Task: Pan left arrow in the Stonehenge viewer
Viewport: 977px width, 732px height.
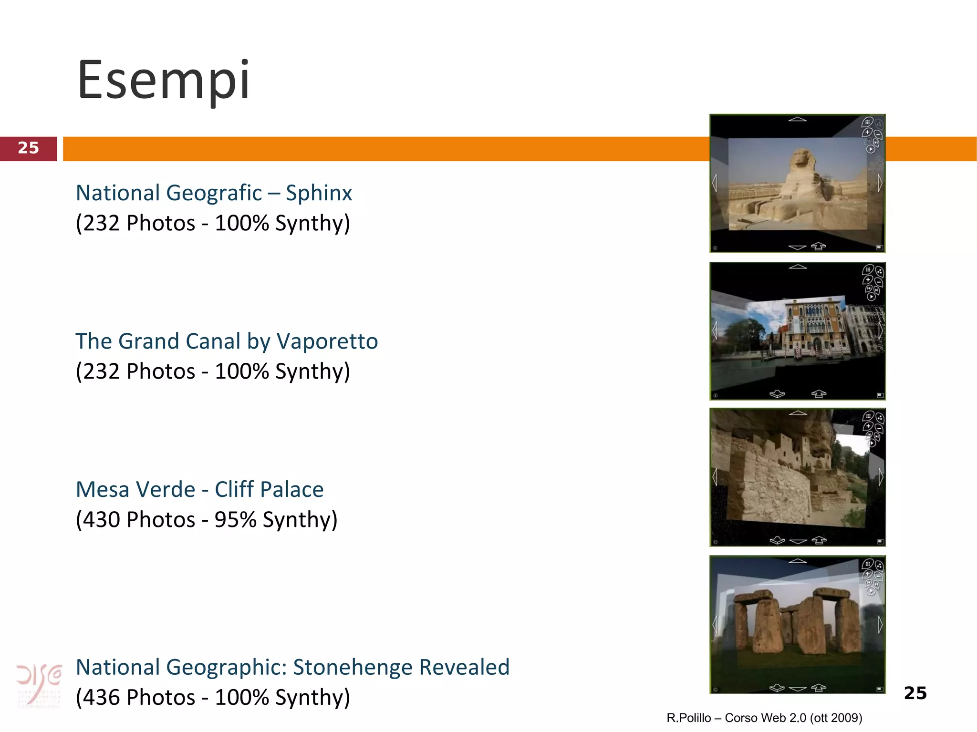Action: [x=715, y=624]
